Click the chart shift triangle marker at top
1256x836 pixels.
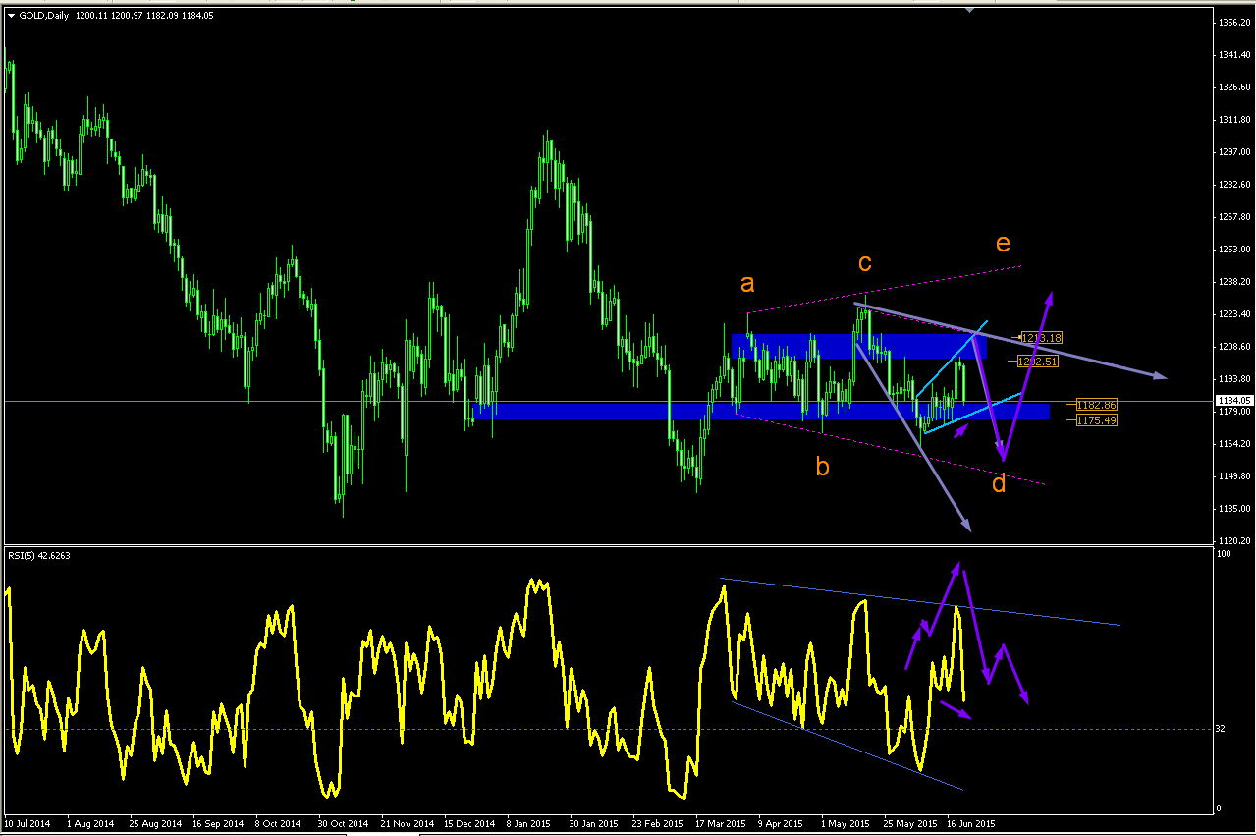click(x=970, y=10)
